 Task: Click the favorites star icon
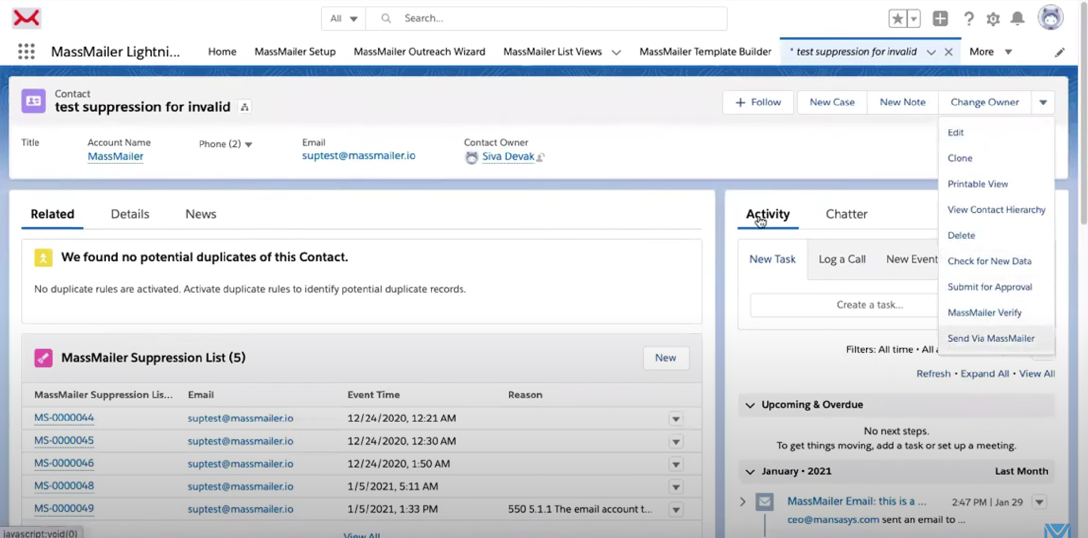tap(897, 19)
